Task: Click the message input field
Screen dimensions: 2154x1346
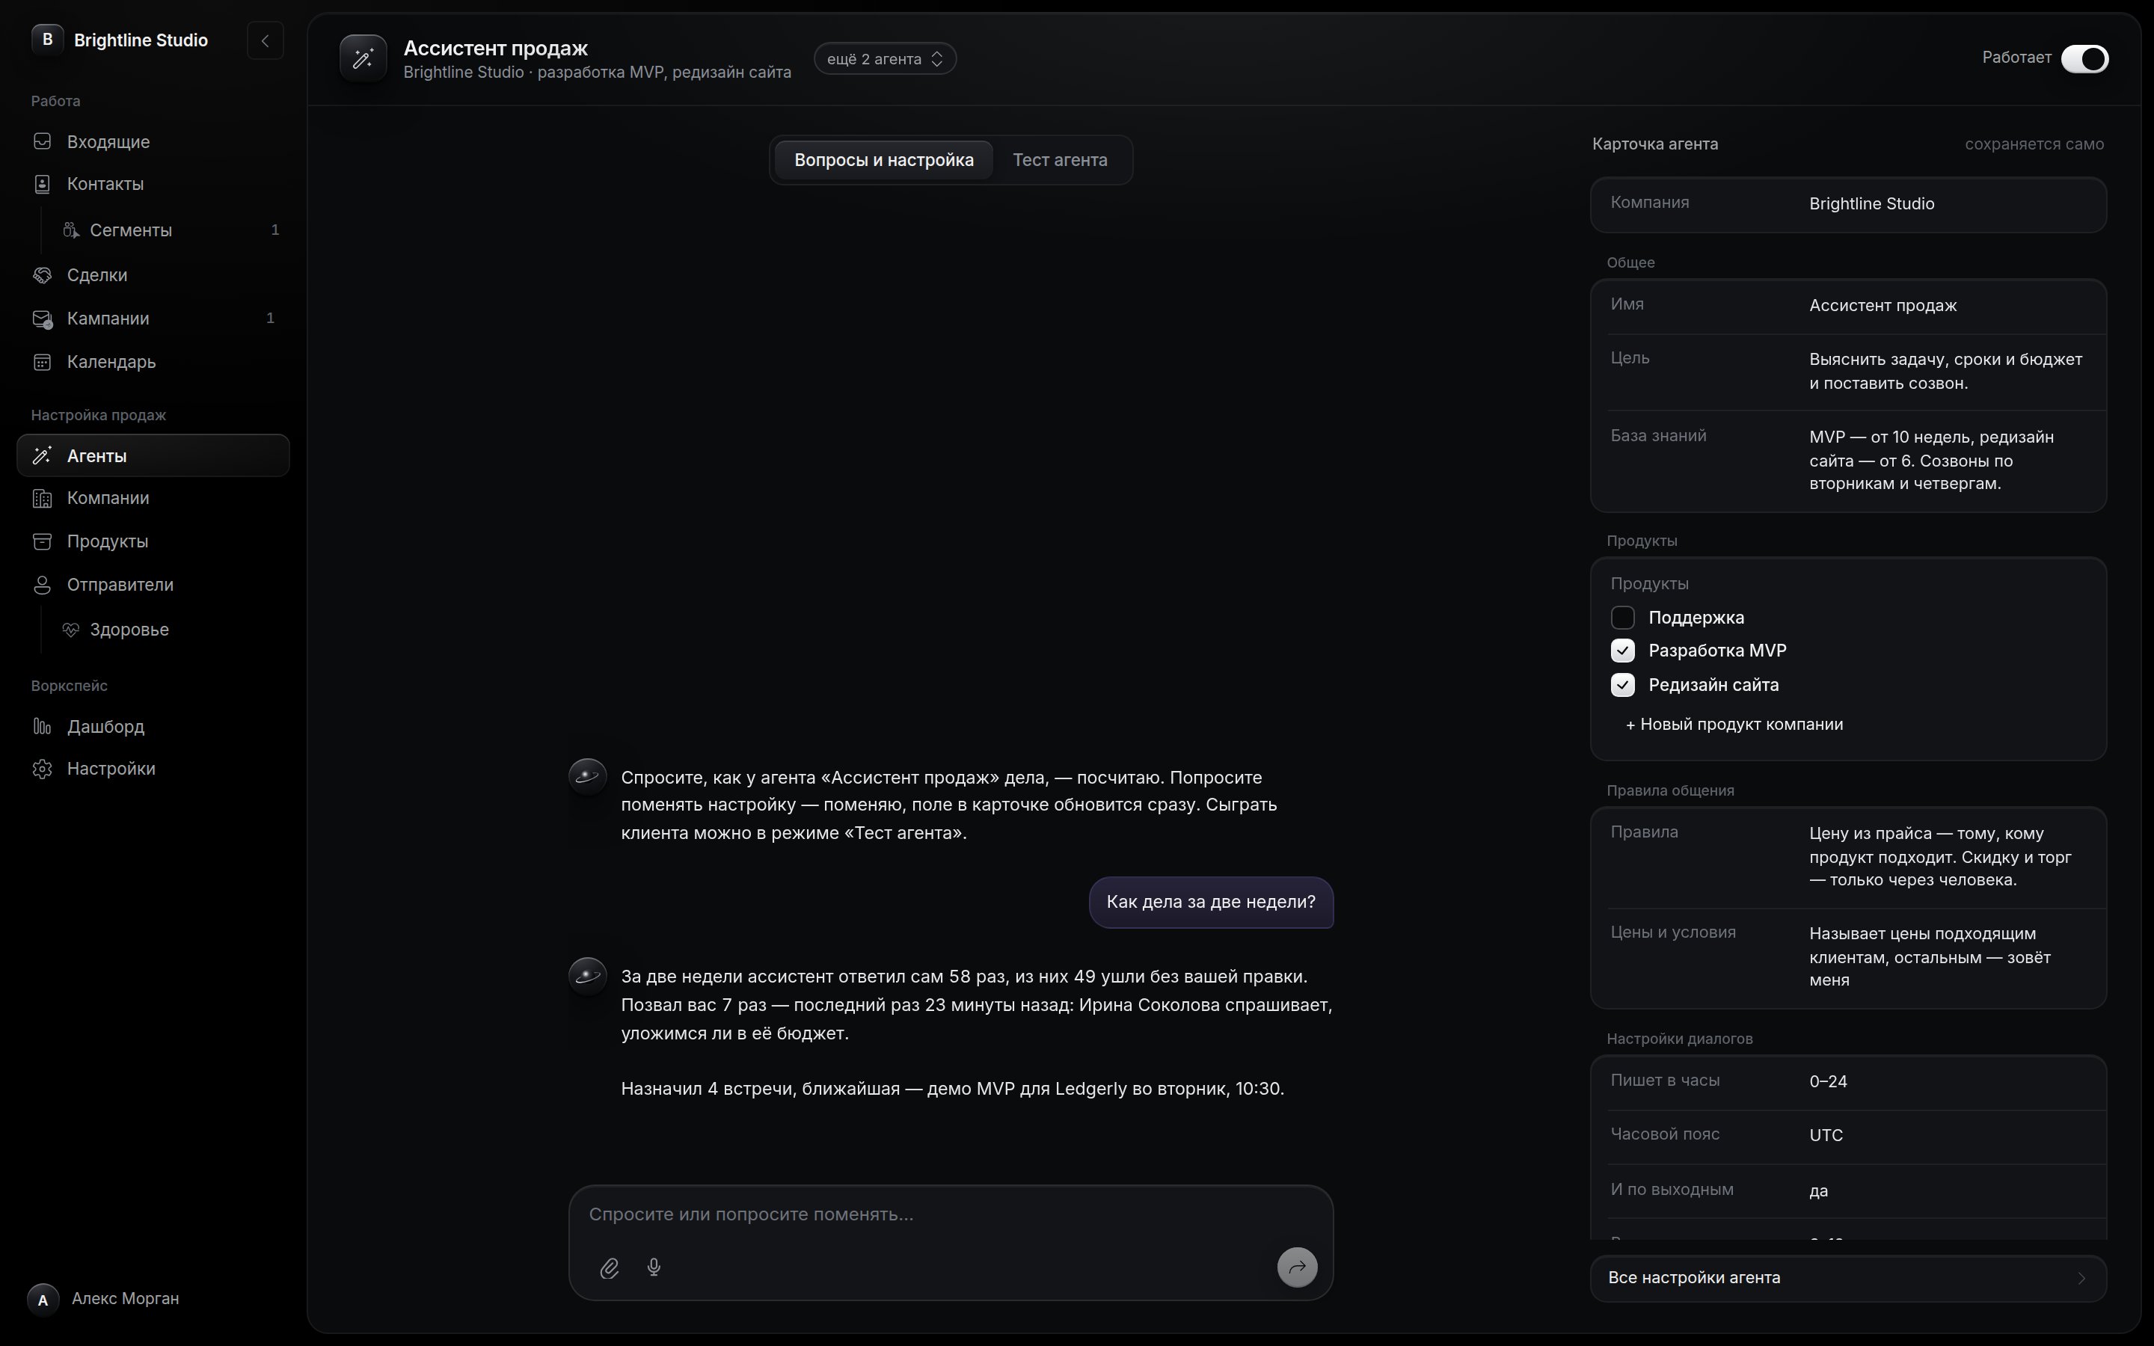Action: (951, 1214)
